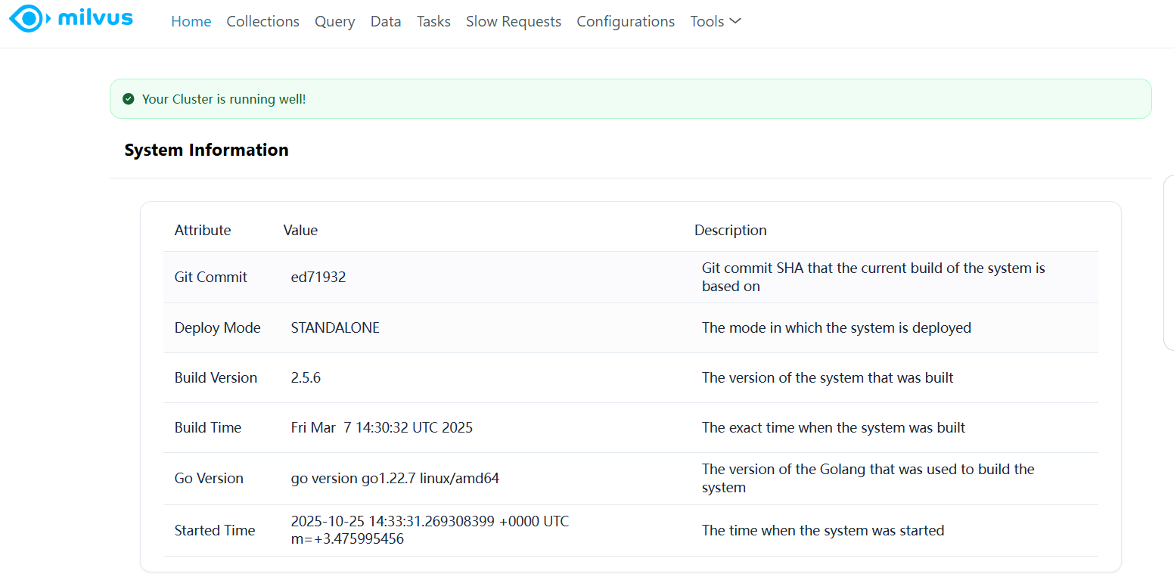Click 'The version of the system that was built'

[828, 377]
